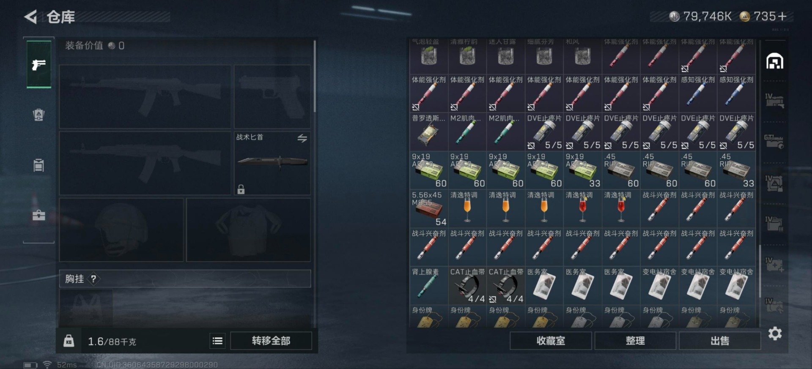Open the 胸挂 help question mark
This screenshot has width=812, height=369.
93,279
